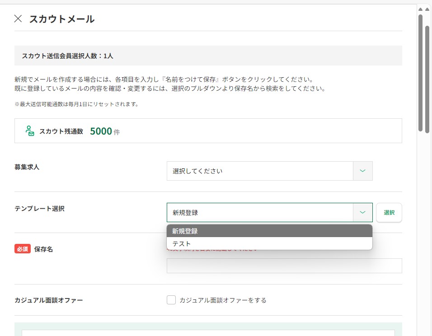Click the テンプレート選択 label
432x336 pixels.
pyautogui.click(x=39, y=209)
